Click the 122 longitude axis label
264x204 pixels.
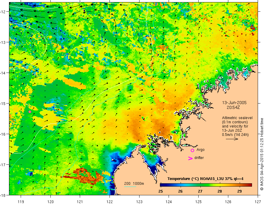pyautogui.click(x=109, y=202)
